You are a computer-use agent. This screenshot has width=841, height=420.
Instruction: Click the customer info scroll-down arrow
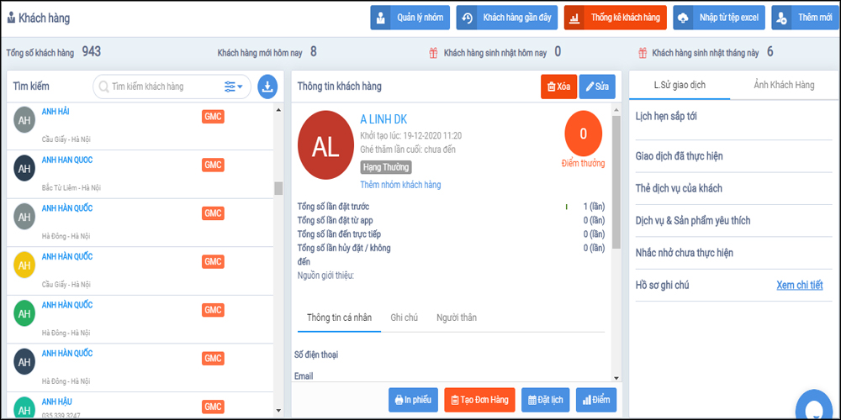[616, 377]
